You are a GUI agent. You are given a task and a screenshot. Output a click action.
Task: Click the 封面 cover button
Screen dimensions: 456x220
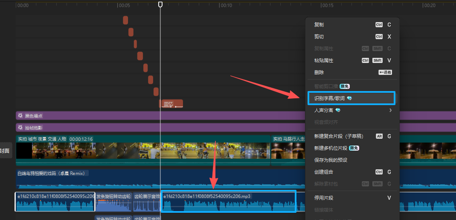point(5,151)
